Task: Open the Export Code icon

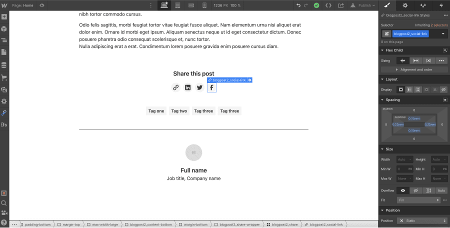Action: point(328,5)
